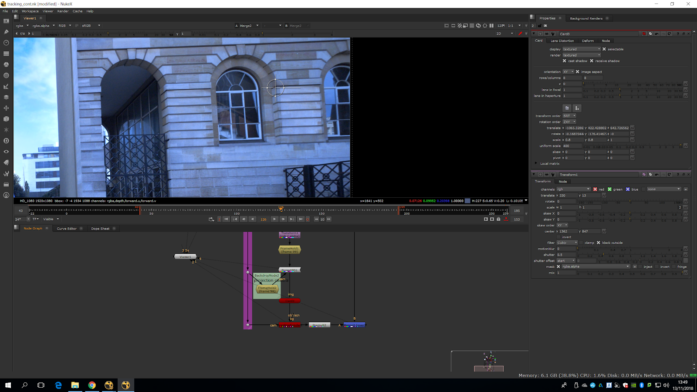Click the uniform scale slider
The image size is (697, 392).
coord(632,146)
